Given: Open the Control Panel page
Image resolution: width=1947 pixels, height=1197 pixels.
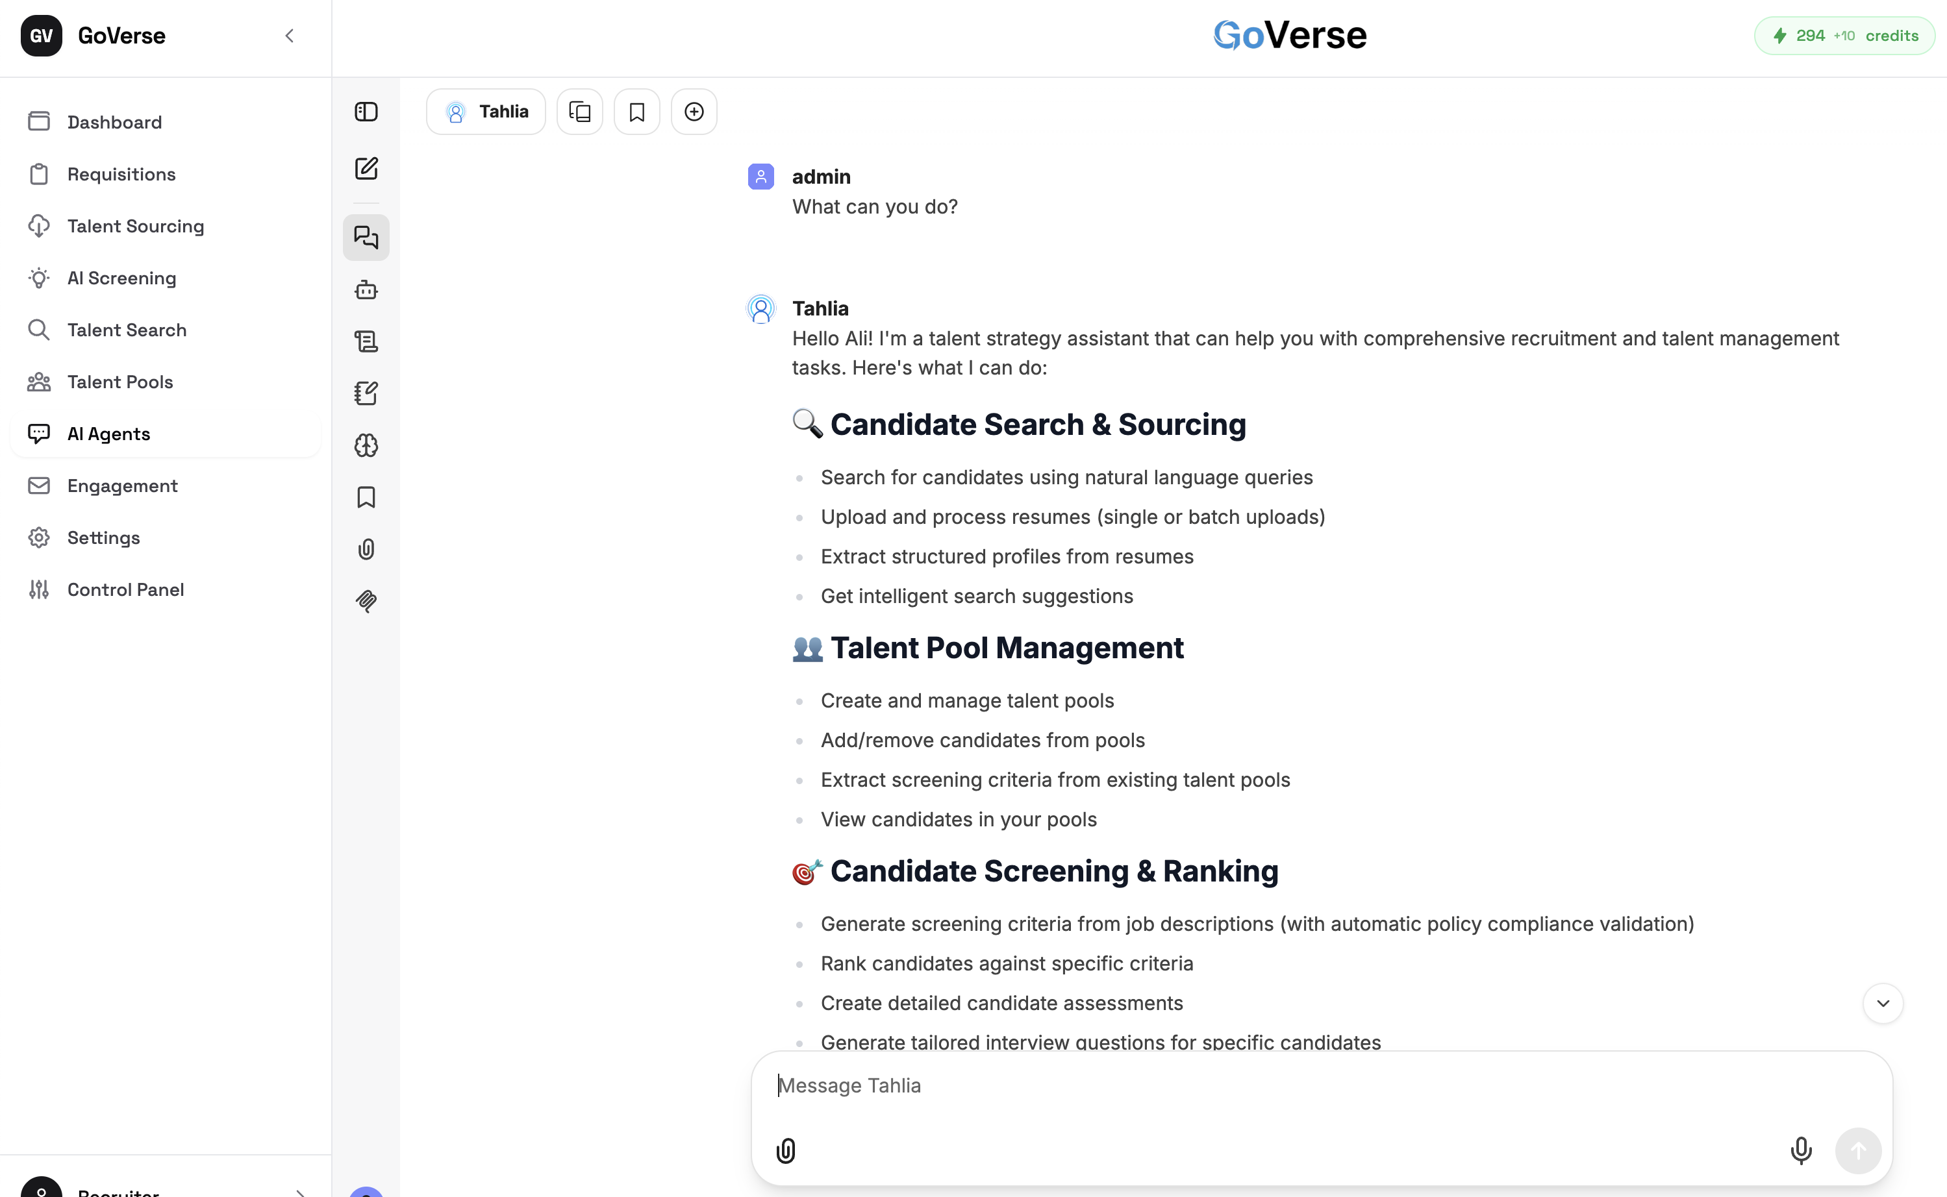Looking at the screenshot, I should [166, 589].
